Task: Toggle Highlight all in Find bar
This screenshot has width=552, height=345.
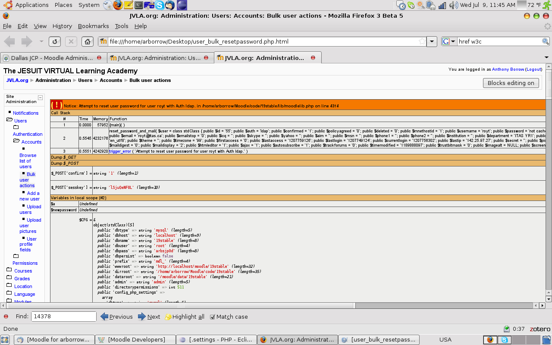Action: click(x=185, y=317)
